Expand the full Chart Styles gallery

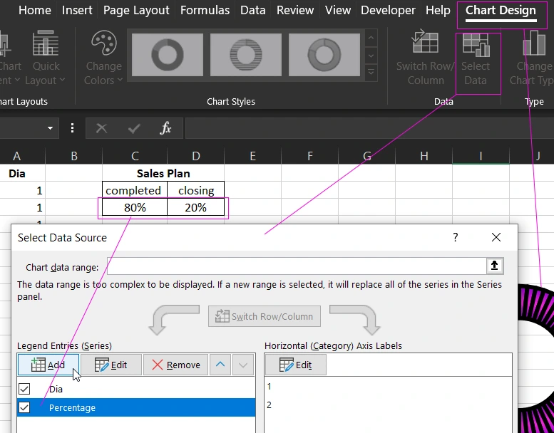coord(371,73)
